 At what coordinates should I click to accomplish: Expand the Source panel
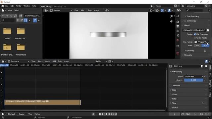(x=175, y=108)
